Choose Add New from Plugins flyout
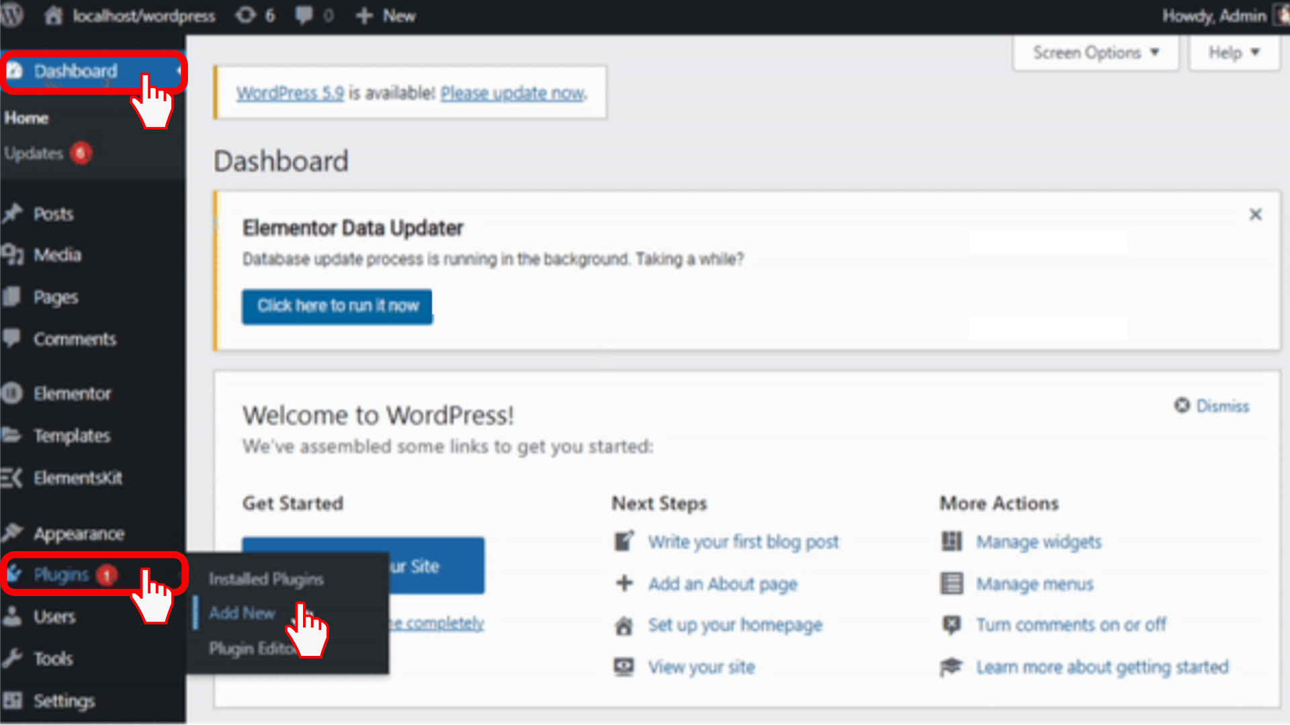 [x=242, y=612]
